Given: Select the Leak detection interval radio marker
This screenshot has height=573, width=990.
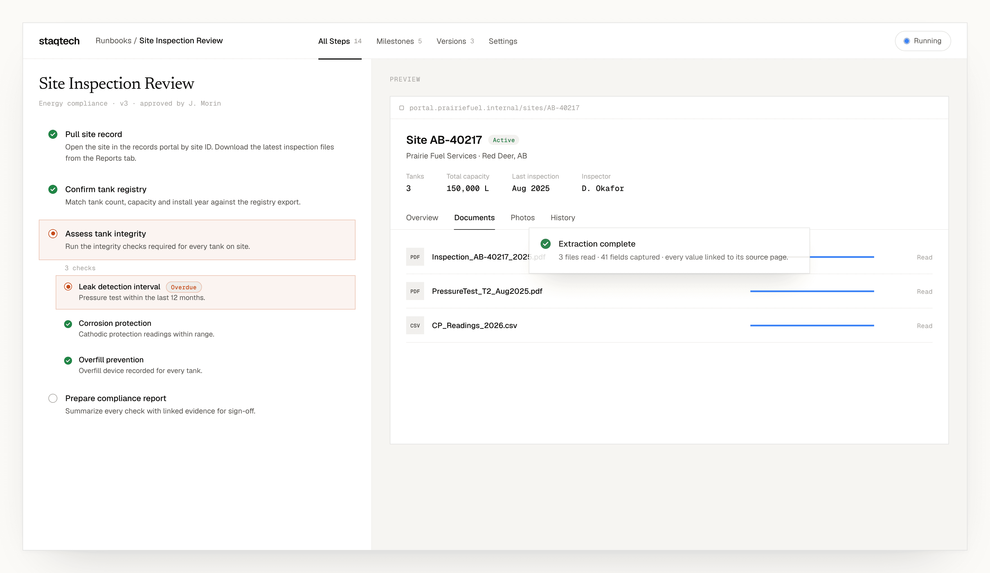Looking at the screenshot, I should tap(68, 286).
